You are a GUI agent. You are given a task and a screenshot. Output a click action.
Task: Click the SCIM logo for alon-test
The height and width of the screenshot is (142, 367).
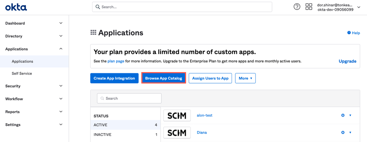coord(177,116)
